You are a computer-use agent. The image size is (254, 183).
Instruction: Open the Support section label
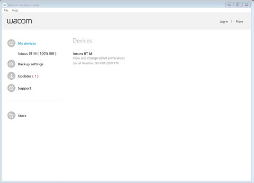pos(25,88)
